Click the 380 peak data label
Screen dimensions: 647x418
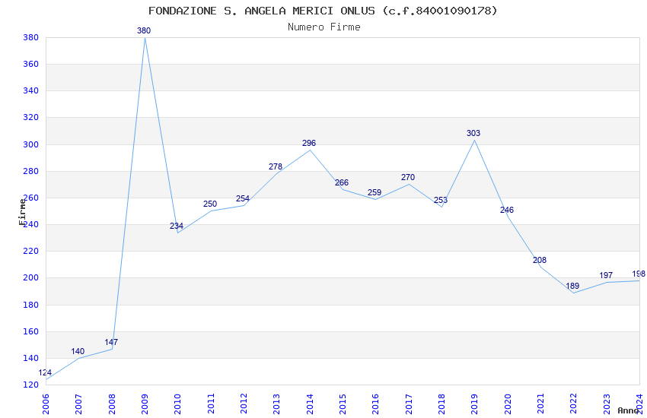[x=144, y=30]
